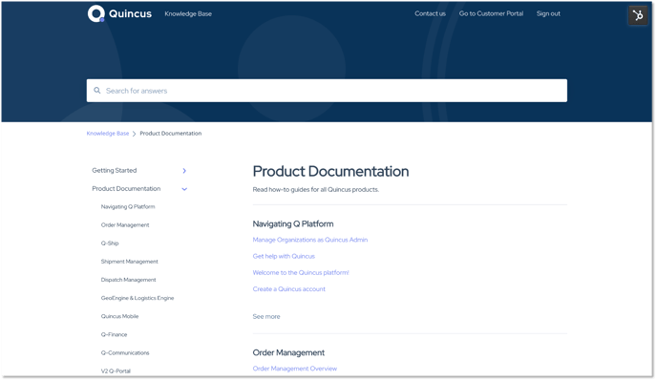Open Navigating Q Platform sidebar item
The image size is (657, 381).
(128, 206)
